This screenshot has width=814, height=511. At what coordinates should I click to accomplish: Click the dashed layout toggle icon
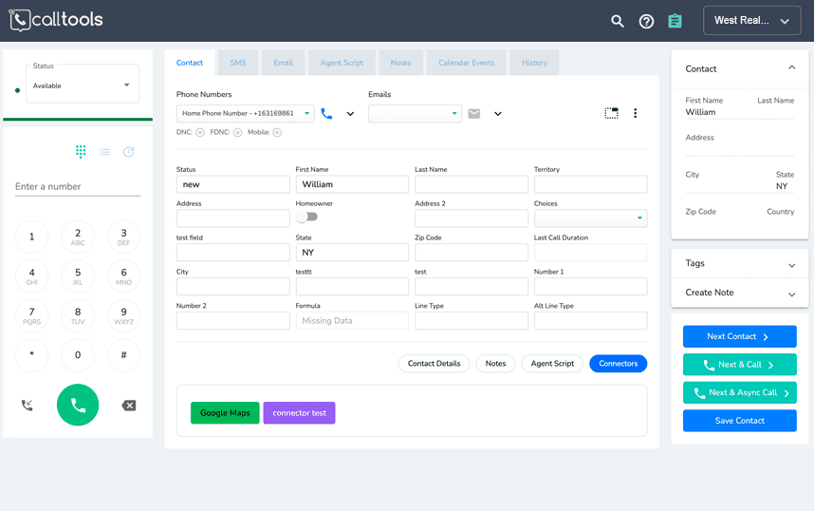[x=612, y=113]
